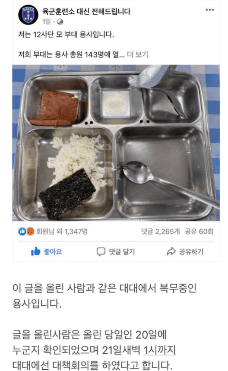Screen dimensions: 228x371
Task: Click the speech bubble comment icon
Action: coord(101,251)
